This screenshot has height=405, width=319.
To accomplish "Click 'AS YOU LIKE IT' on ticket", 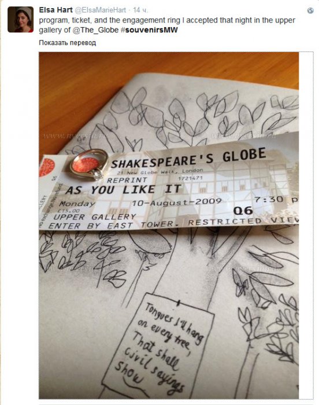I will 123,190.
